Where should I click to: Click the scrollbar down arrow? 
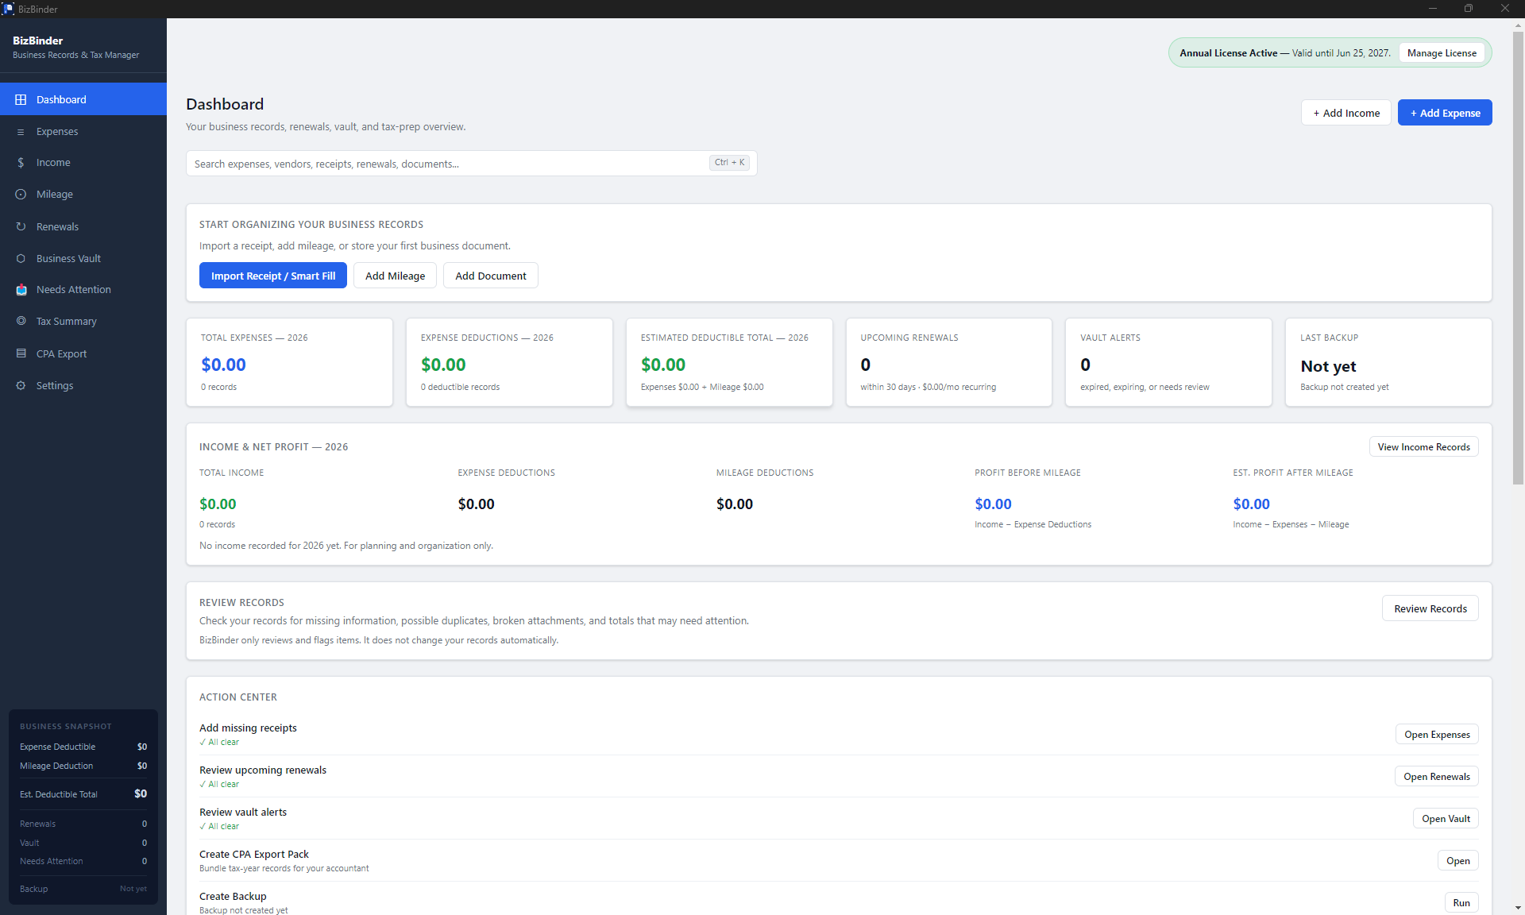(x=1518, y=908)
